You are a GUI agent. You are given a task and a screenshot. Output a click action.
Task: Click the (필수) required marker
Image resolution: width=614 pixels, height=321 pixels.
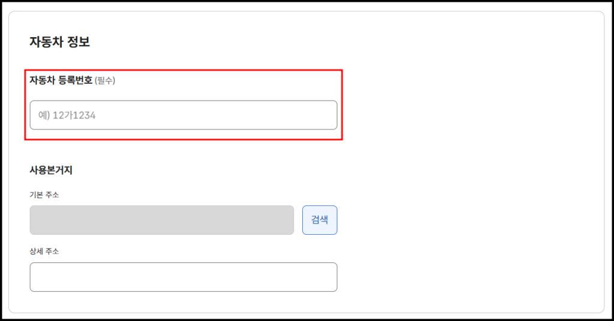pyautogui.click(x=105, y=81)
